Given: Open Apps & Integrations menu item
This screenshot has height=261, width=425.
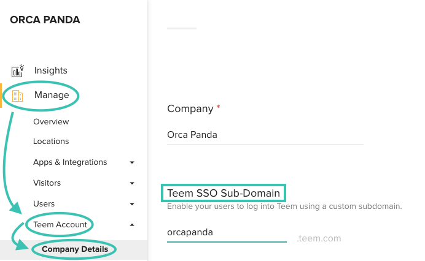Looking at the screenshot, I should [70, 162].
